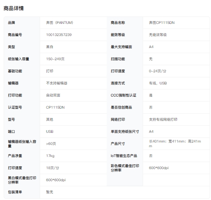
Task: Click the 产品净重 label
Action: tap(15, 156)
